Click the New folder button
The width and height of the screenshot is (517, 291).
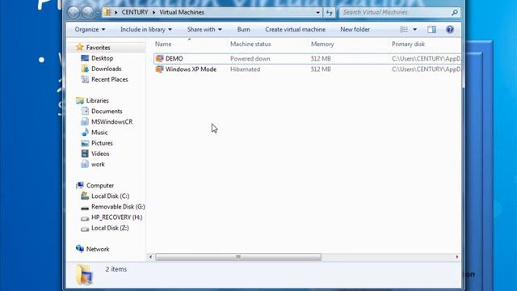pos(355,29)
